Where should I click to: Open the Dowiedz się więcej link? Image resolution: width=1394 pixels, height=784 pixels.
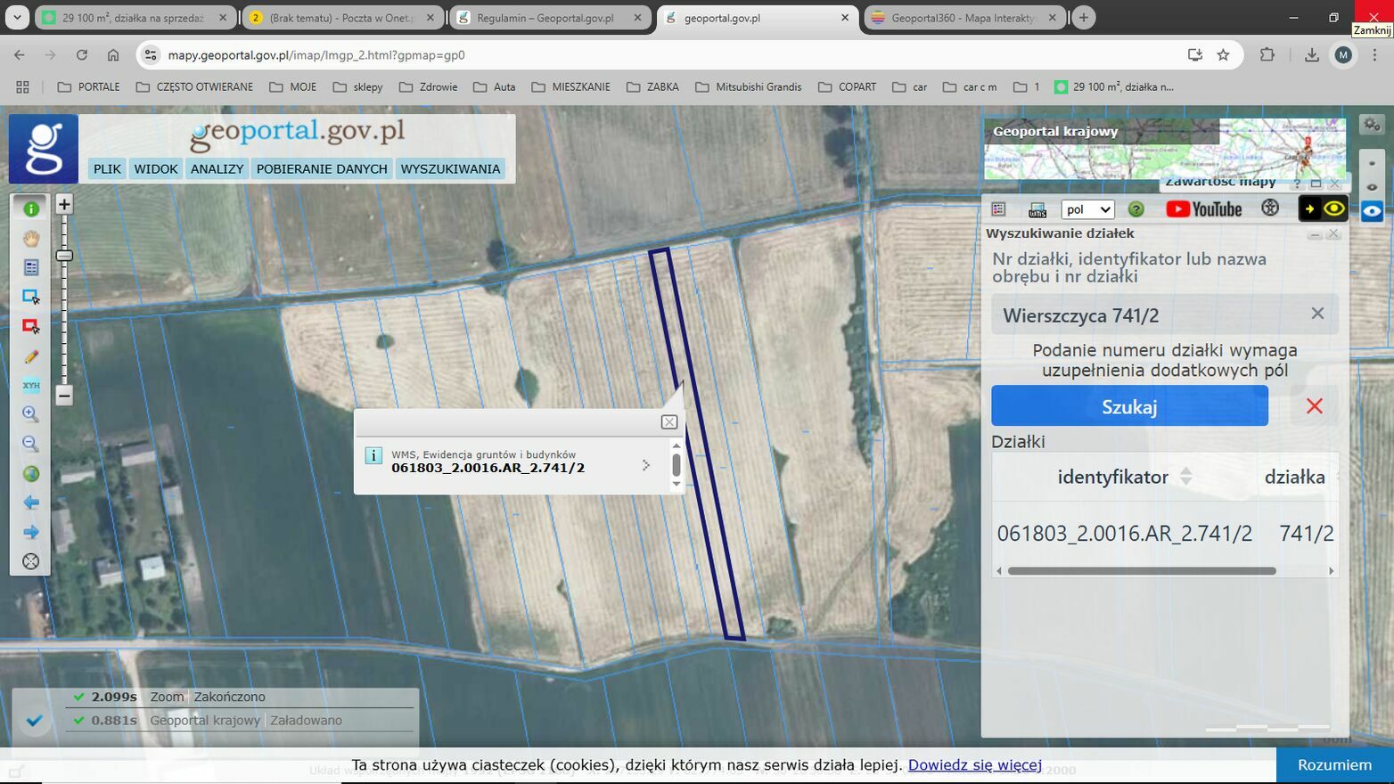(975, 765)
